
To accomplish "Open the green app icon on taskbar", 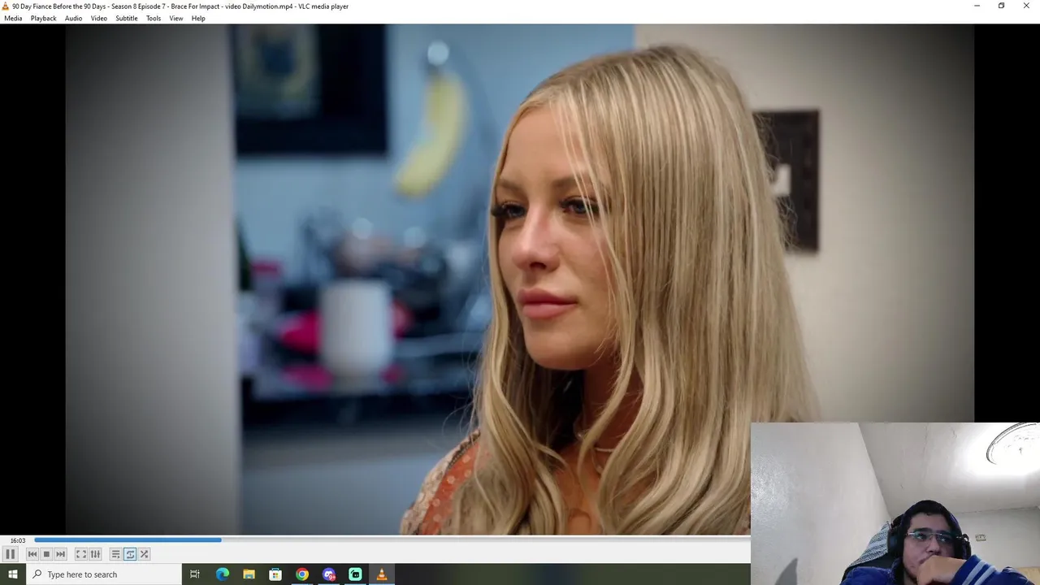I will 355,574.
